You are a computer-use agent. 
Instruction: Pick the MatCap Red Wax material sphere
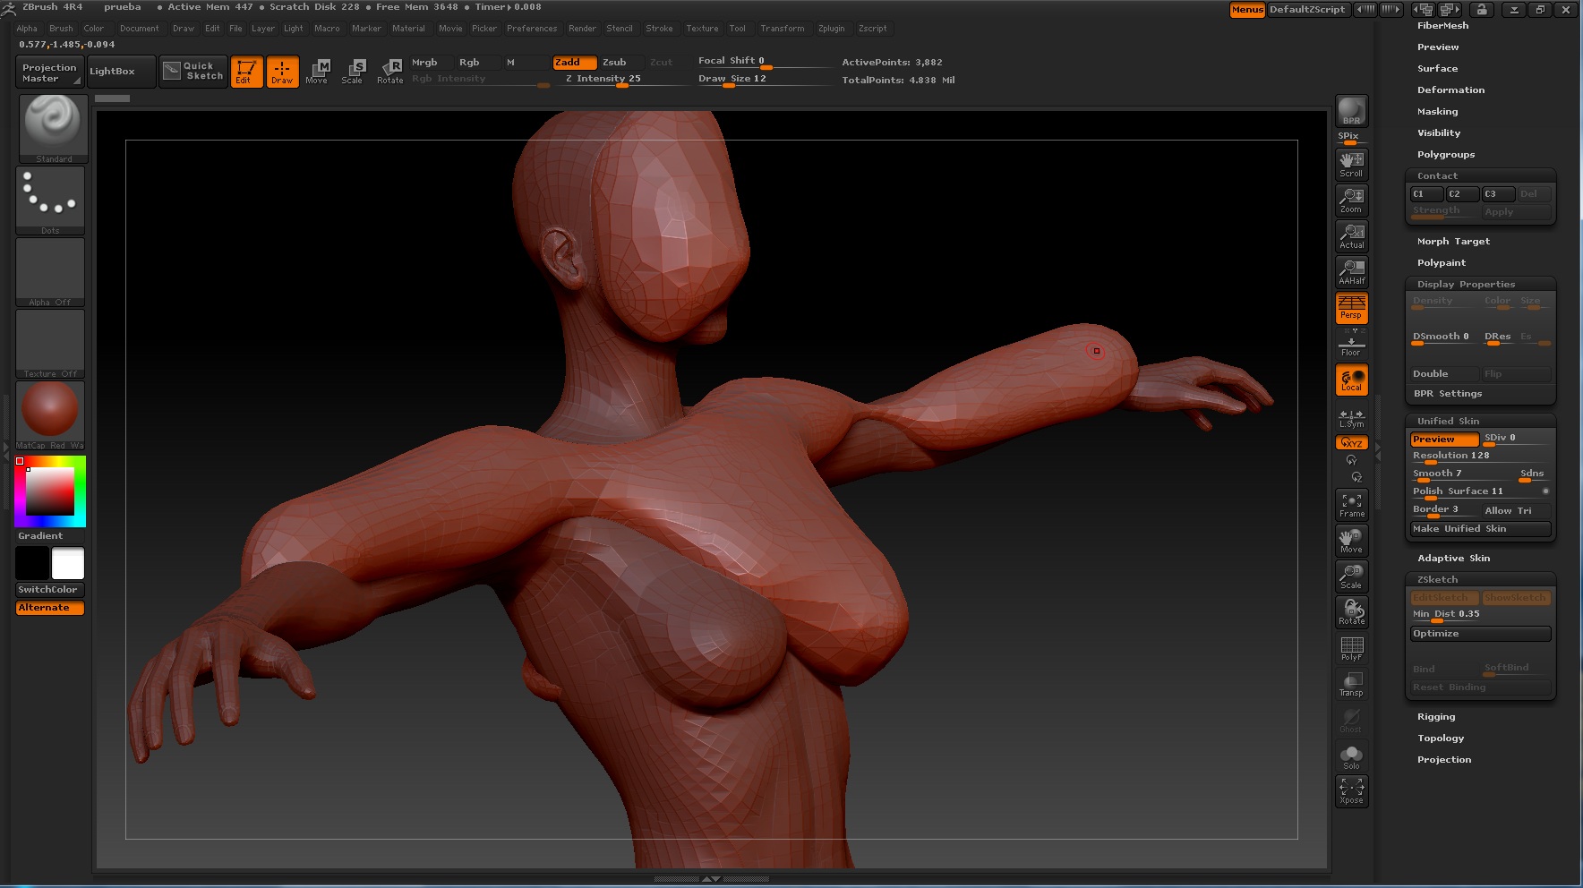[x=50, y=411]
